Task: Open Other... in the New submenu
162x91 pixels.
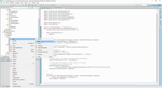Action: pos(45,57)
